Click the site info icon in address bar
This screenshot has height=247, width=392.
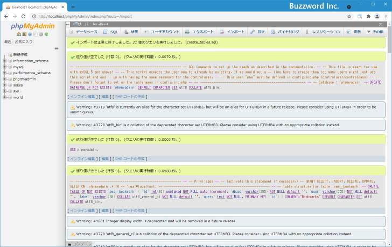34,17
